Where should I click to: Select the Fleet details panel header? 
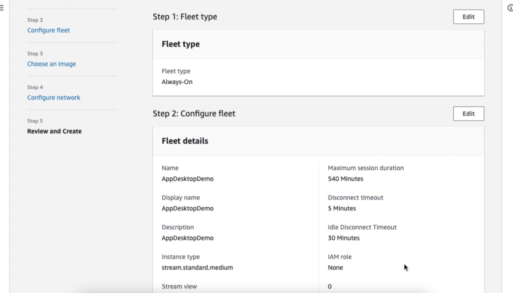tap(185, 141)
